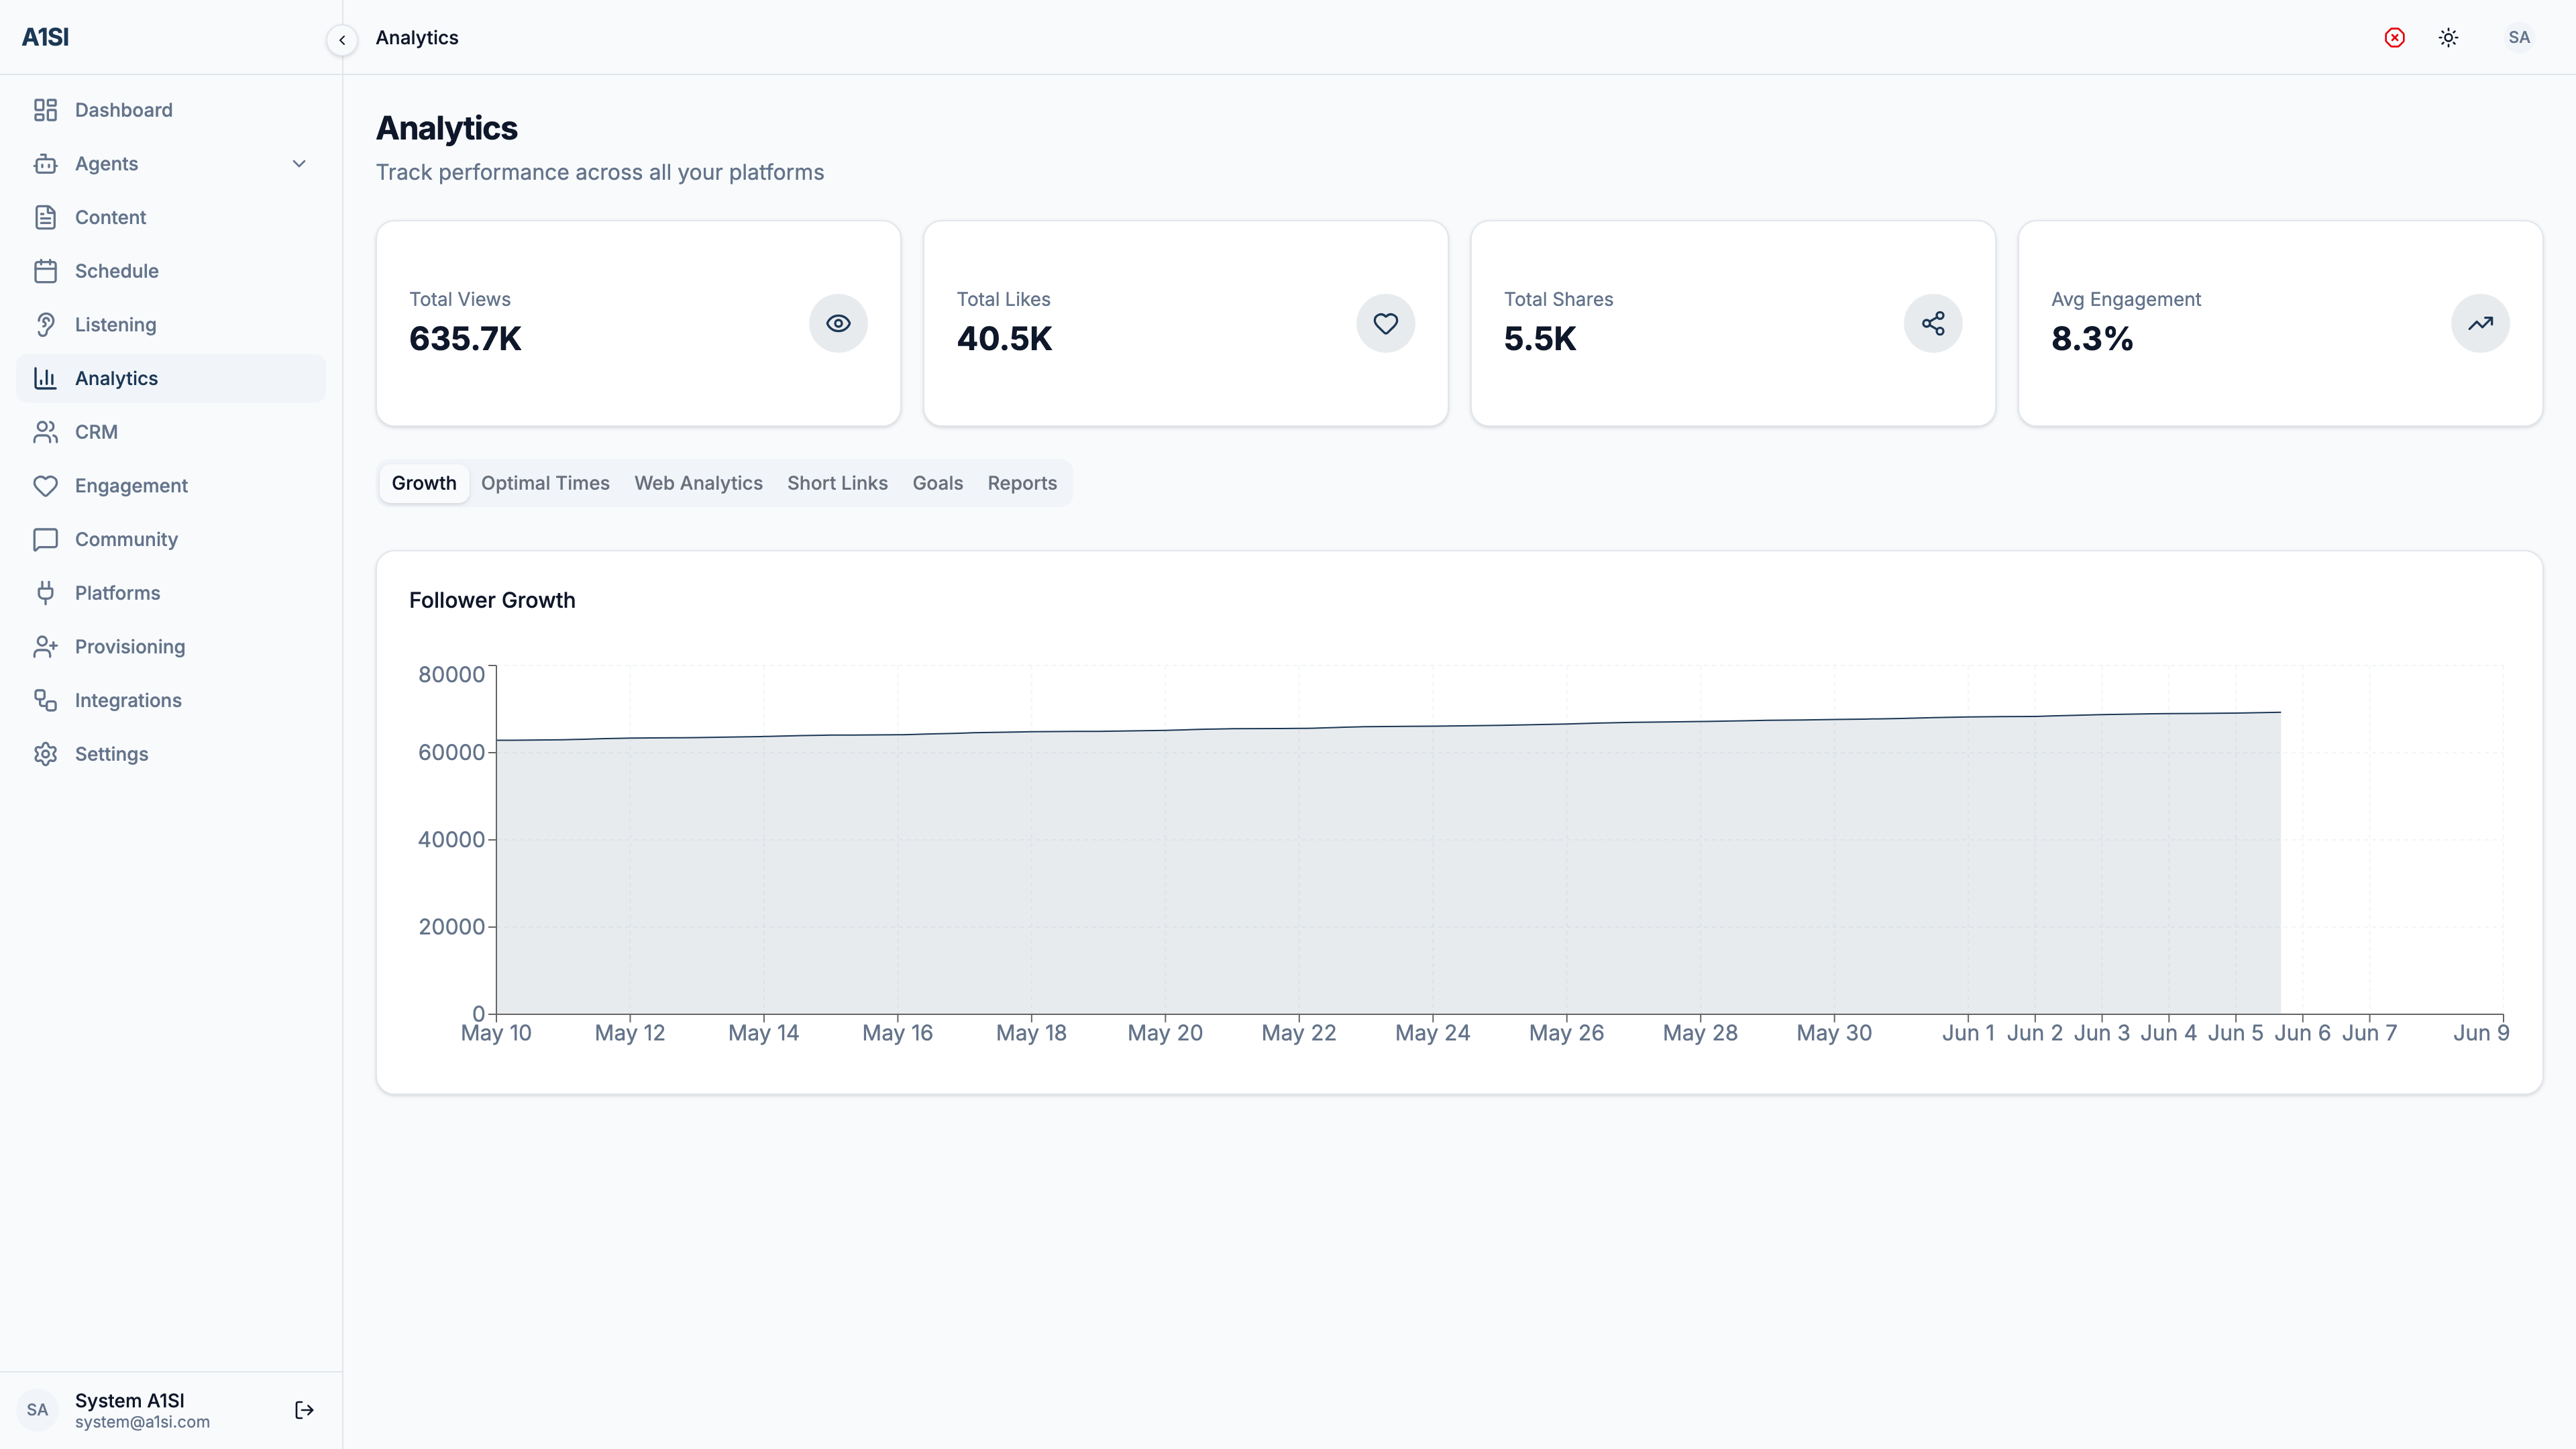Open Settings from the sidebar
The width and height of the screenshot is (2576, 1449).
coord(171,754)
